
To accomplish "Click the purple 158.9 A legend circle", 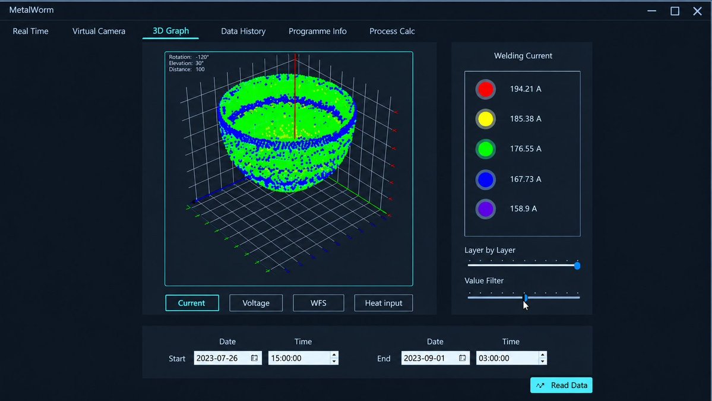I will coord(485,209).
